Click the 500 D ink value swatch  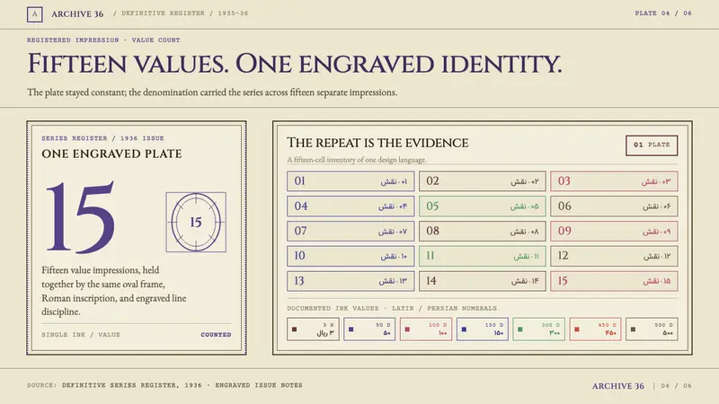coord(652,329)
